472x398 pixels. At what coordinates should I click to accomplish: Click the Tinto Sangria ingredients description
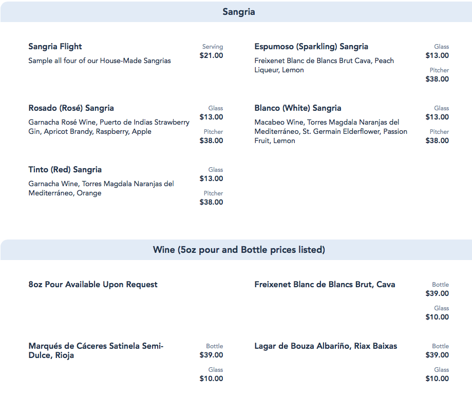coord(101,188)
